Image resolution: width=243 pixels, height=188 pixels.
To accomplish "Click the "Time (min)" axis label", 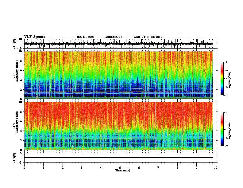I will point(123,170).
